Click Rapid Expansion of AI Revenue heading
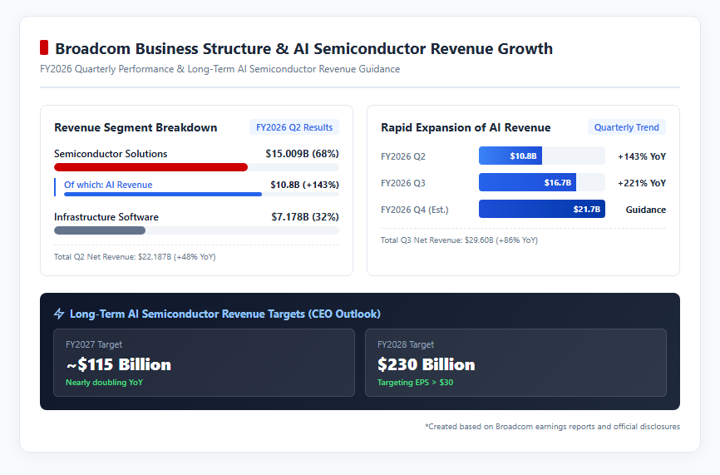This screenshot has width=720, height=475. click(466, 127)
